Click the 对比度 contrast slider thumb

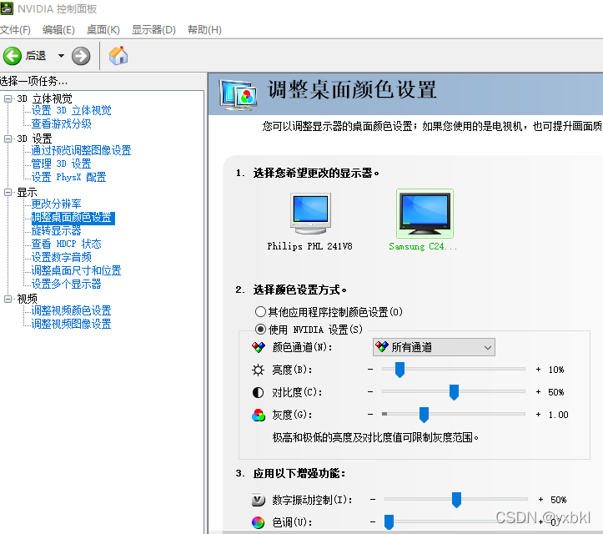pos(455,392)
